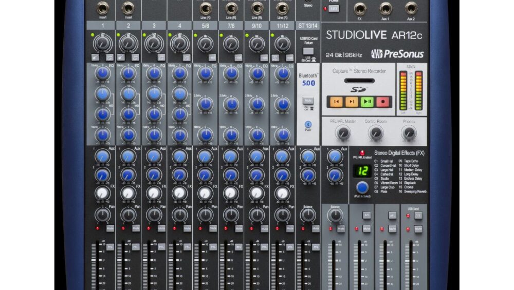Toggle the Bluetooth channel Mute button
The height and width of the screenshot is (290, 514).
pos(308,101)
